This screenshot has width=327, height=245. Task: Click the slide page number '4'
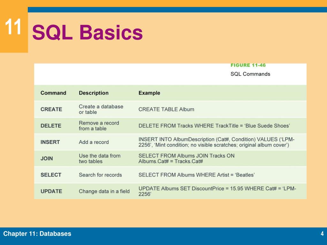[x=322, y=234]
